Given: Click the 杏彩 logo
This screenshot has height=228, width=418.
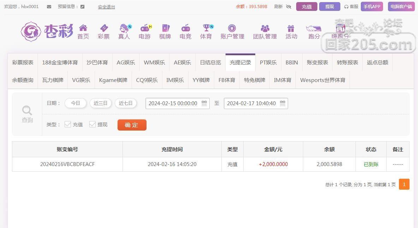Looking at the screenshot, I should coord(47,32).
